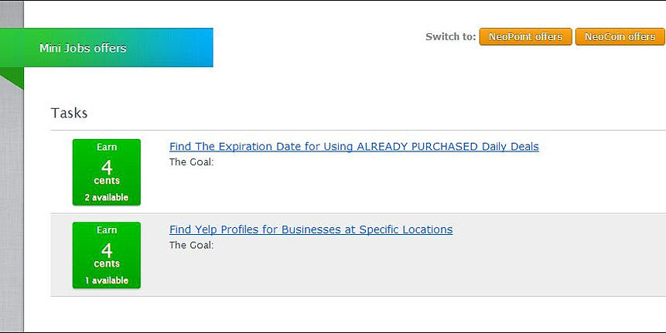Switch to NeoPoint offers
This screenshot has width=666, height=333.
pos(525,37)
